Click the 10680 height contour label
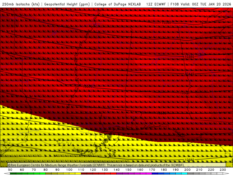Screen dimensions: 233x175 [190, 160]
